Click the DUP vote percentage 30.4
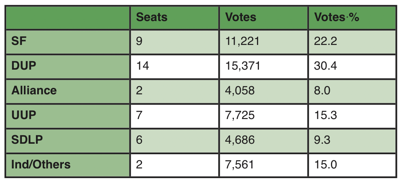 pos(325,66)
